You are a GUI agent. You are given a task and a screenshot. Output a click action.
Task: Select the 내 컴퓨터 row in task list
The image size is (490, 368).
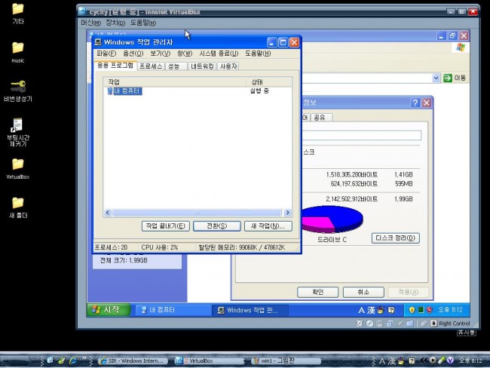pos(198,91)
